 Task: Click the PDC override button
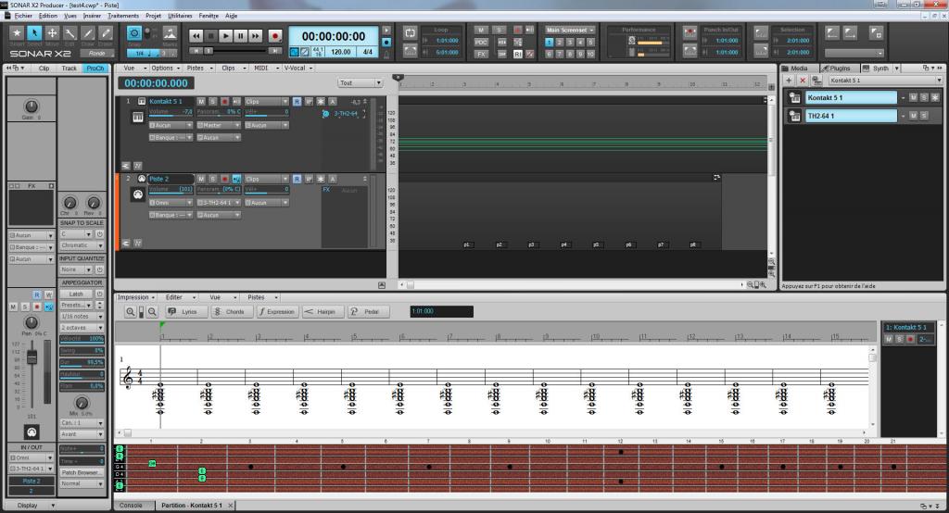click(481, 42)
